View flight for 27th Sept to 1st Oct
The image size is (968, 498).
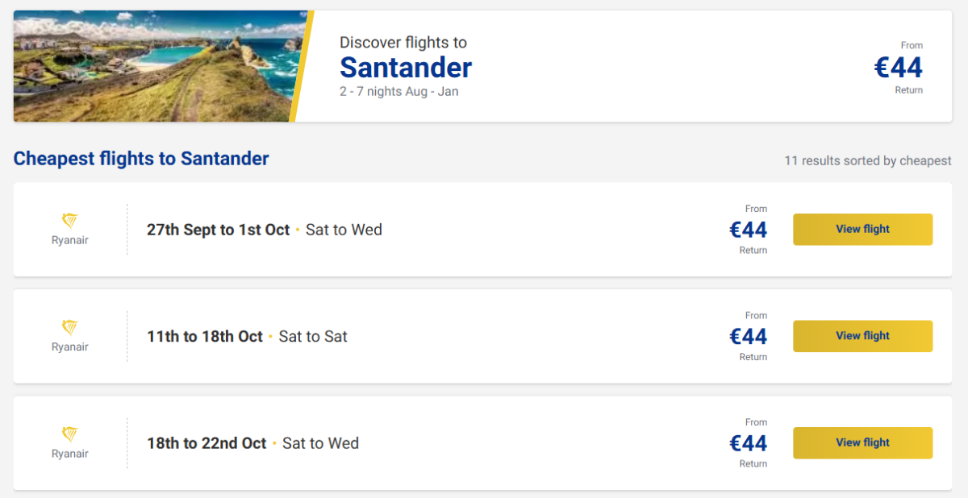tap(862, 230)
